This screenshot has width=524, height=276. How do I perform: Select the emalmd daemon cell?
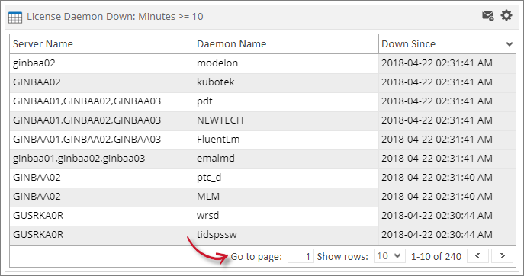coord(286,159)
